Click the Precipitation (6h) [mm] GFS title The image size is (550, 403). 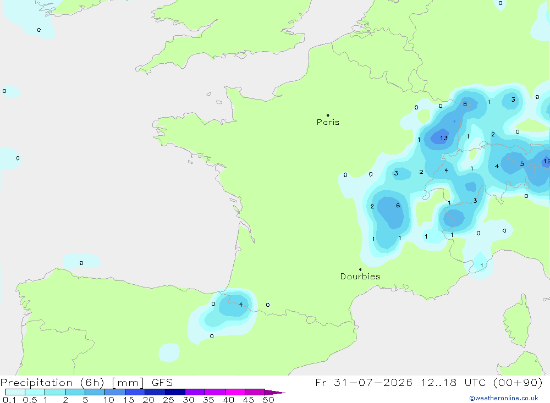click(x=87, y=383)
